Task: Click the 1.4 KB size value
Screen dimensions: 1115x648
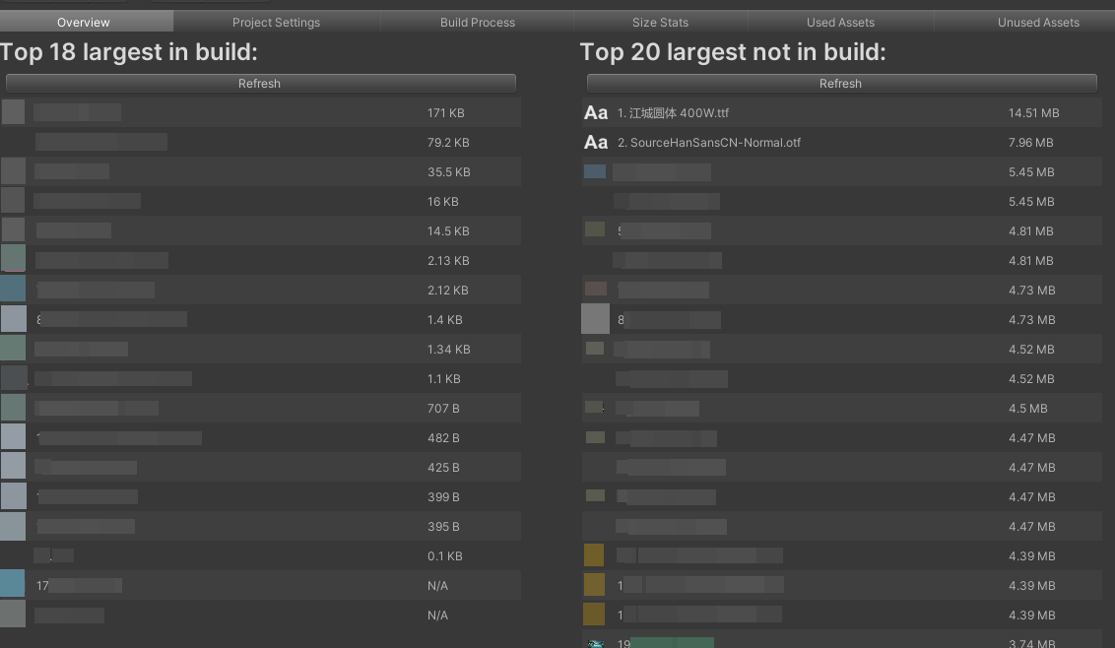Action: [x=445, y=319]
